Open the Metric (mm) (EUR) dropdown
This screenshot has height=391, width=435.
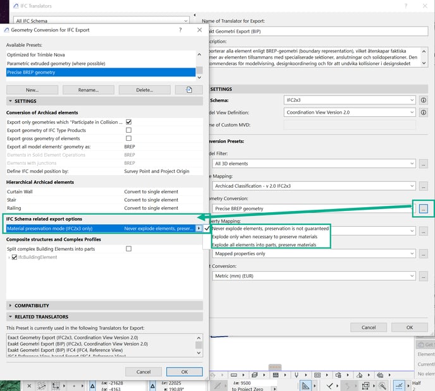point(314,276)
